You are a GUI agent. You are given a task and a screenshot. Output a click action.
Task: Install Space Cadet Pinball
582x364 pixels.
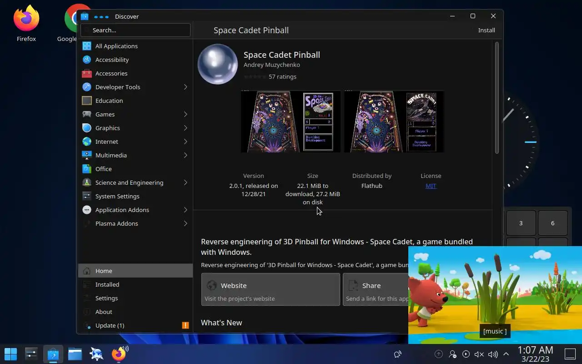(x=487, y=30)
